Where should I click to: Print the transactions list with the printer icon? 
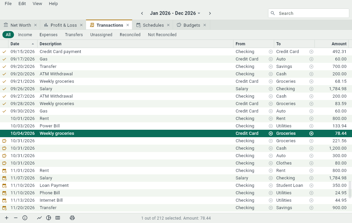click(x=72, y=218)
